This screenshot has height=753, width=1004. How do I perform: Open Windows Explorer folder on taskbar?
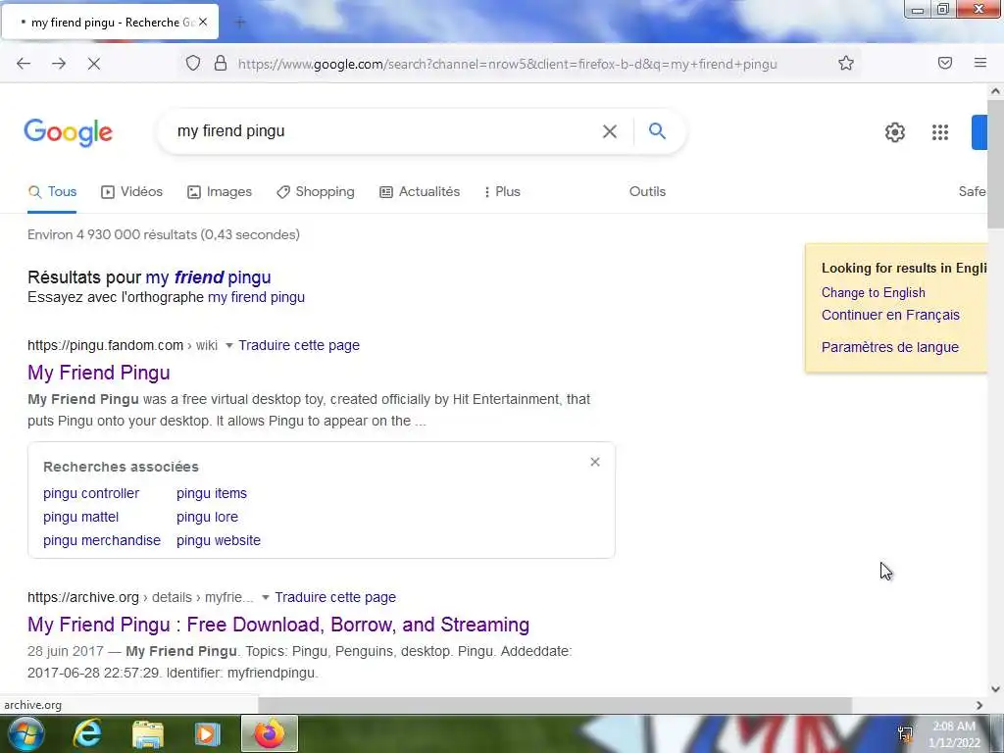click(x=148, y=733)
